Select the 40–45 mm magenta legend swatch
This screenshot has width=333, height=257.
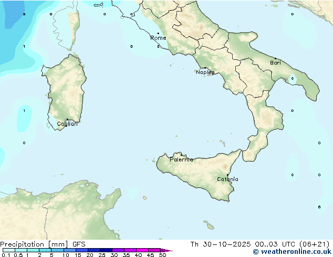point(142,250)
